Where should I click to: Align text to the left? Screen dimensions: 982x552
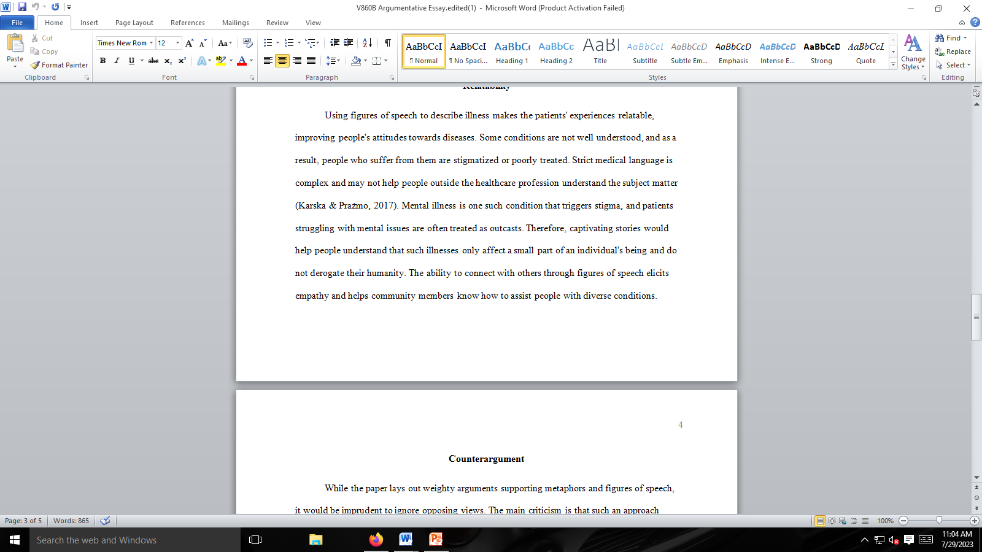click(x=268, y=61)
